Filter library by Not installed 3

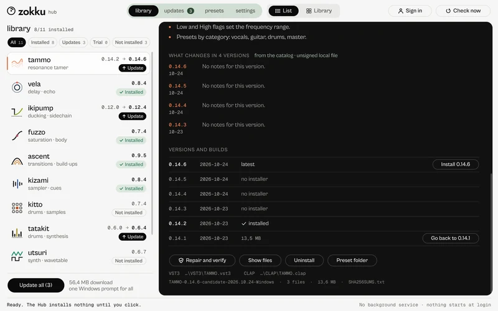point(131,42)
